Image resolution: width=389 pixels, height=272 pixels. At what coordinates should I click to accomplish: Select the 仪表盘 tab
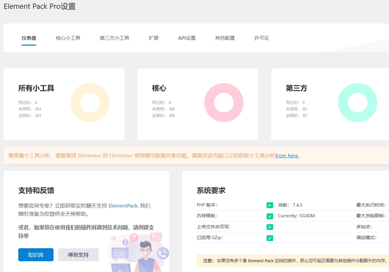[29, 38]
